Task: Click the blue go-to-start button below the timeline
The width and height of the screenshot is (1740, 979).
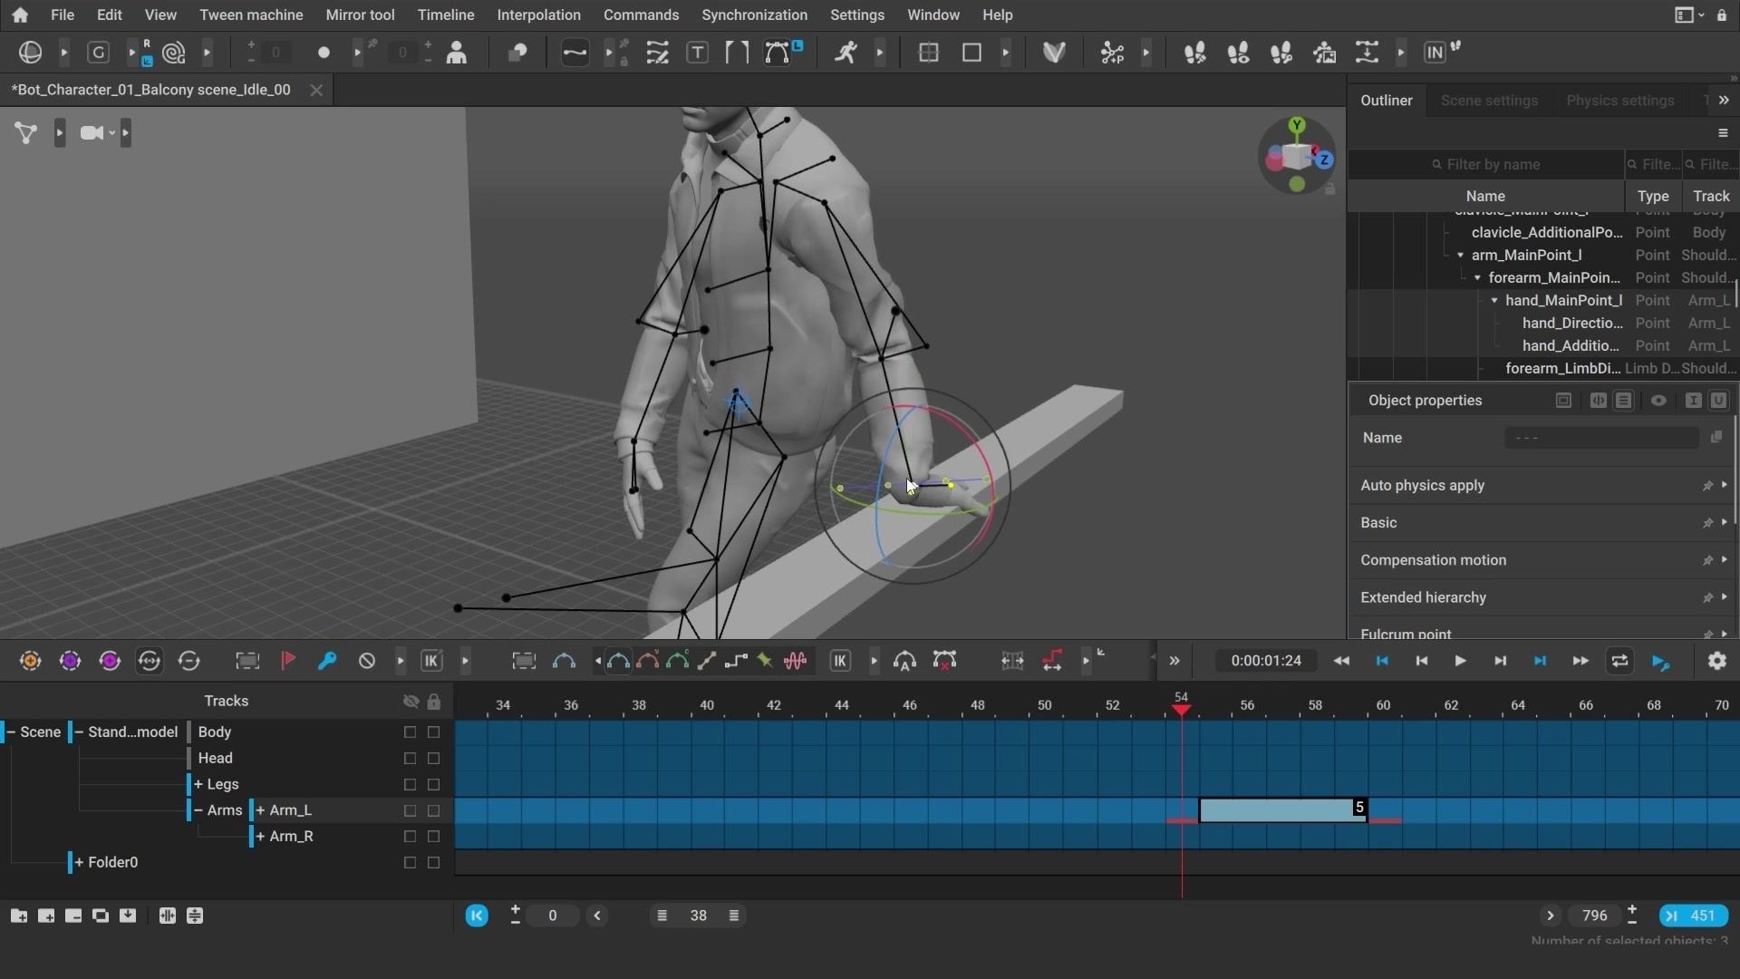Action: click(x=477, y=916)
